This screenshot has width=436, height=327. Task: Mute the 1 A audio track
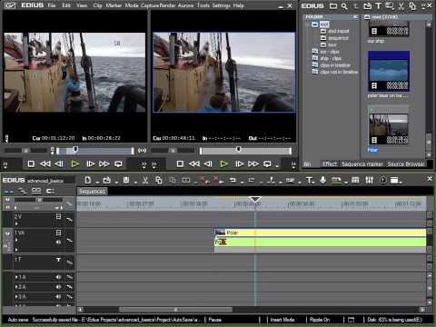(x=58, y=277)
